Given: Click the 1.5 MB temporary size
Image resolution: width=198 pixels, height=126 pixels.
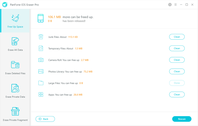Looking at the screenshot, I should (x=79, y=49).
